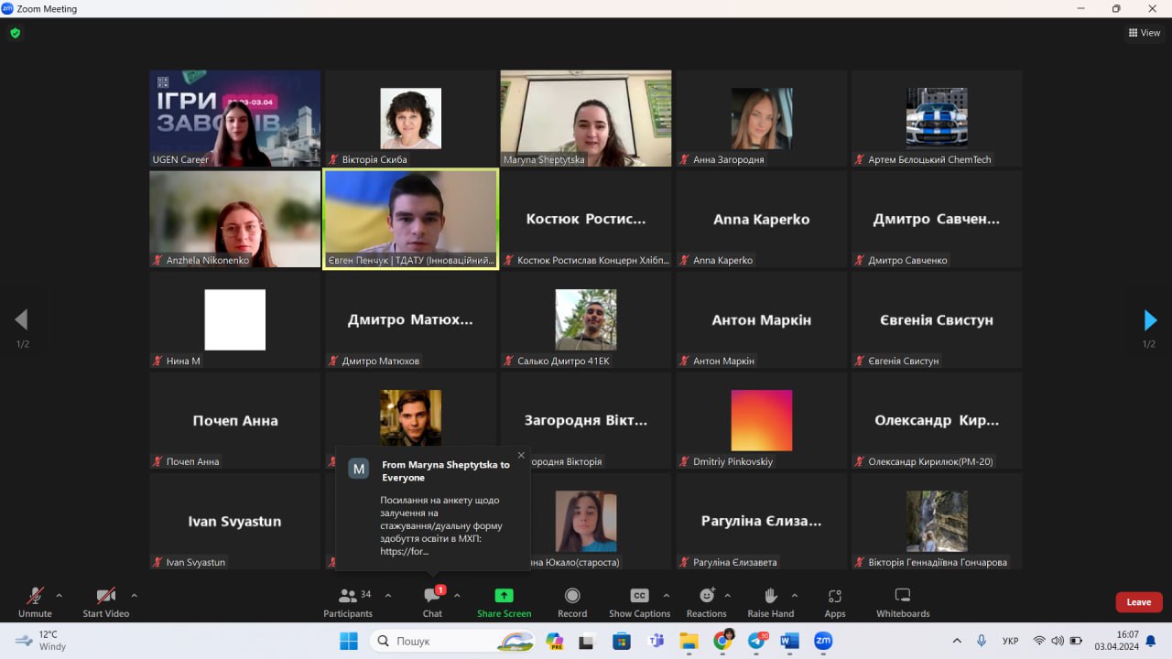Screen dimensions: 1172x659
Task: Expand video options arrow beside Start Video
Action: click(x=134, y=595)
